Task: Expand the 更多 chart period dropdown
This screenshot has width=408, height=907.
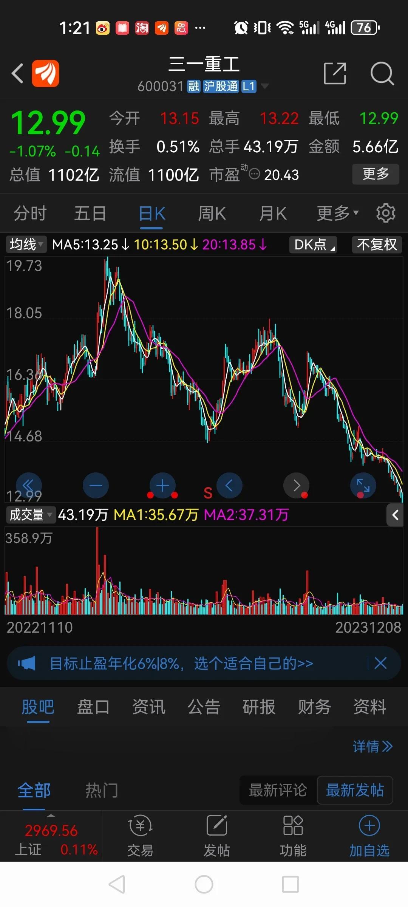Action: click(x=337, y=213)
